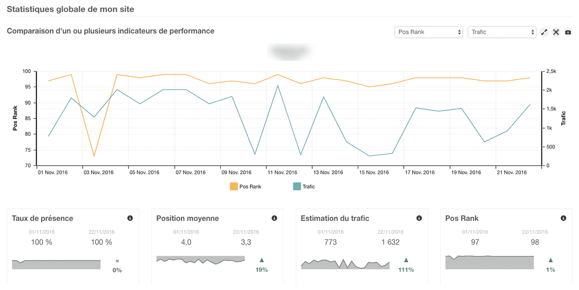
Task: Click info icon on Estimation du trafic card
Action: pyautogui.click(x=419, y=218)
